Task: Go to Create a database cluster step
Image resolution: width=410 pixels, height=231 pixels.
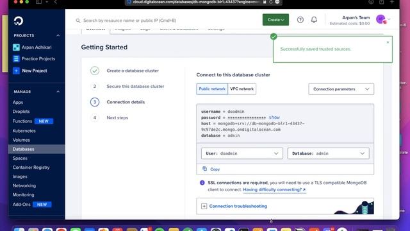Action: pyautogui.click(x=133, y=71)
